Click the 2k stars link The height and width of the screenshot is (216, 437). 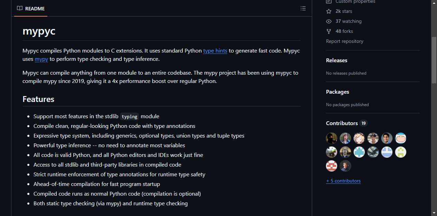(344, 11)
